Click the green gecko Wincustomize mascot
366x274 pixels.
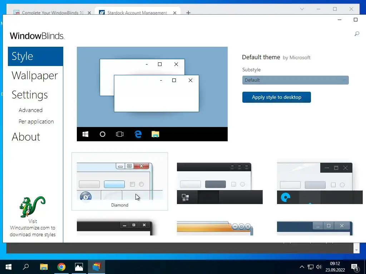pos(32,207)
